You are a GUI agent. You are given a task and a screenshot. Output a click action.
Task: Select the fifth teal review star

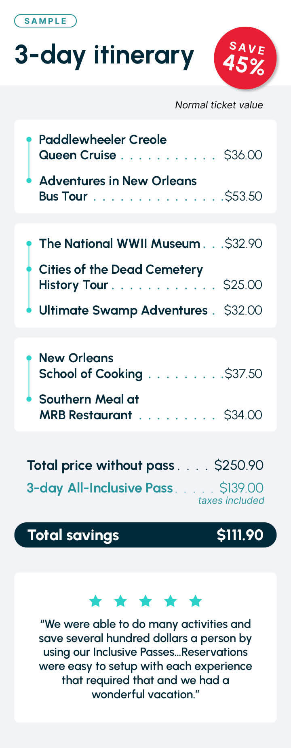tap(196, 601)
